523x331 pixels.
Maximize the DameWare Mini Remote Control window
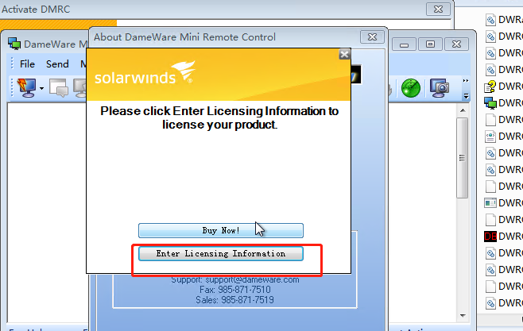pyautogui.click(x=430, y=44)
